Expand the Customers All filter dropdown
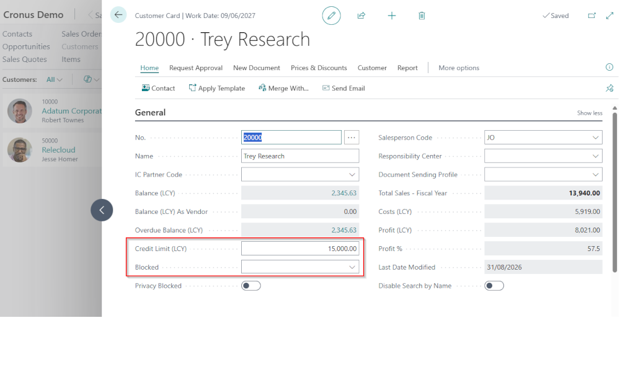 55,79
